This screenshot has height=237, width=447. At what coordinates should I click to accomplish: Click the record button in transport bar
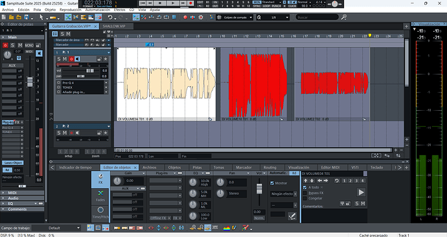(x=190, y=3)
